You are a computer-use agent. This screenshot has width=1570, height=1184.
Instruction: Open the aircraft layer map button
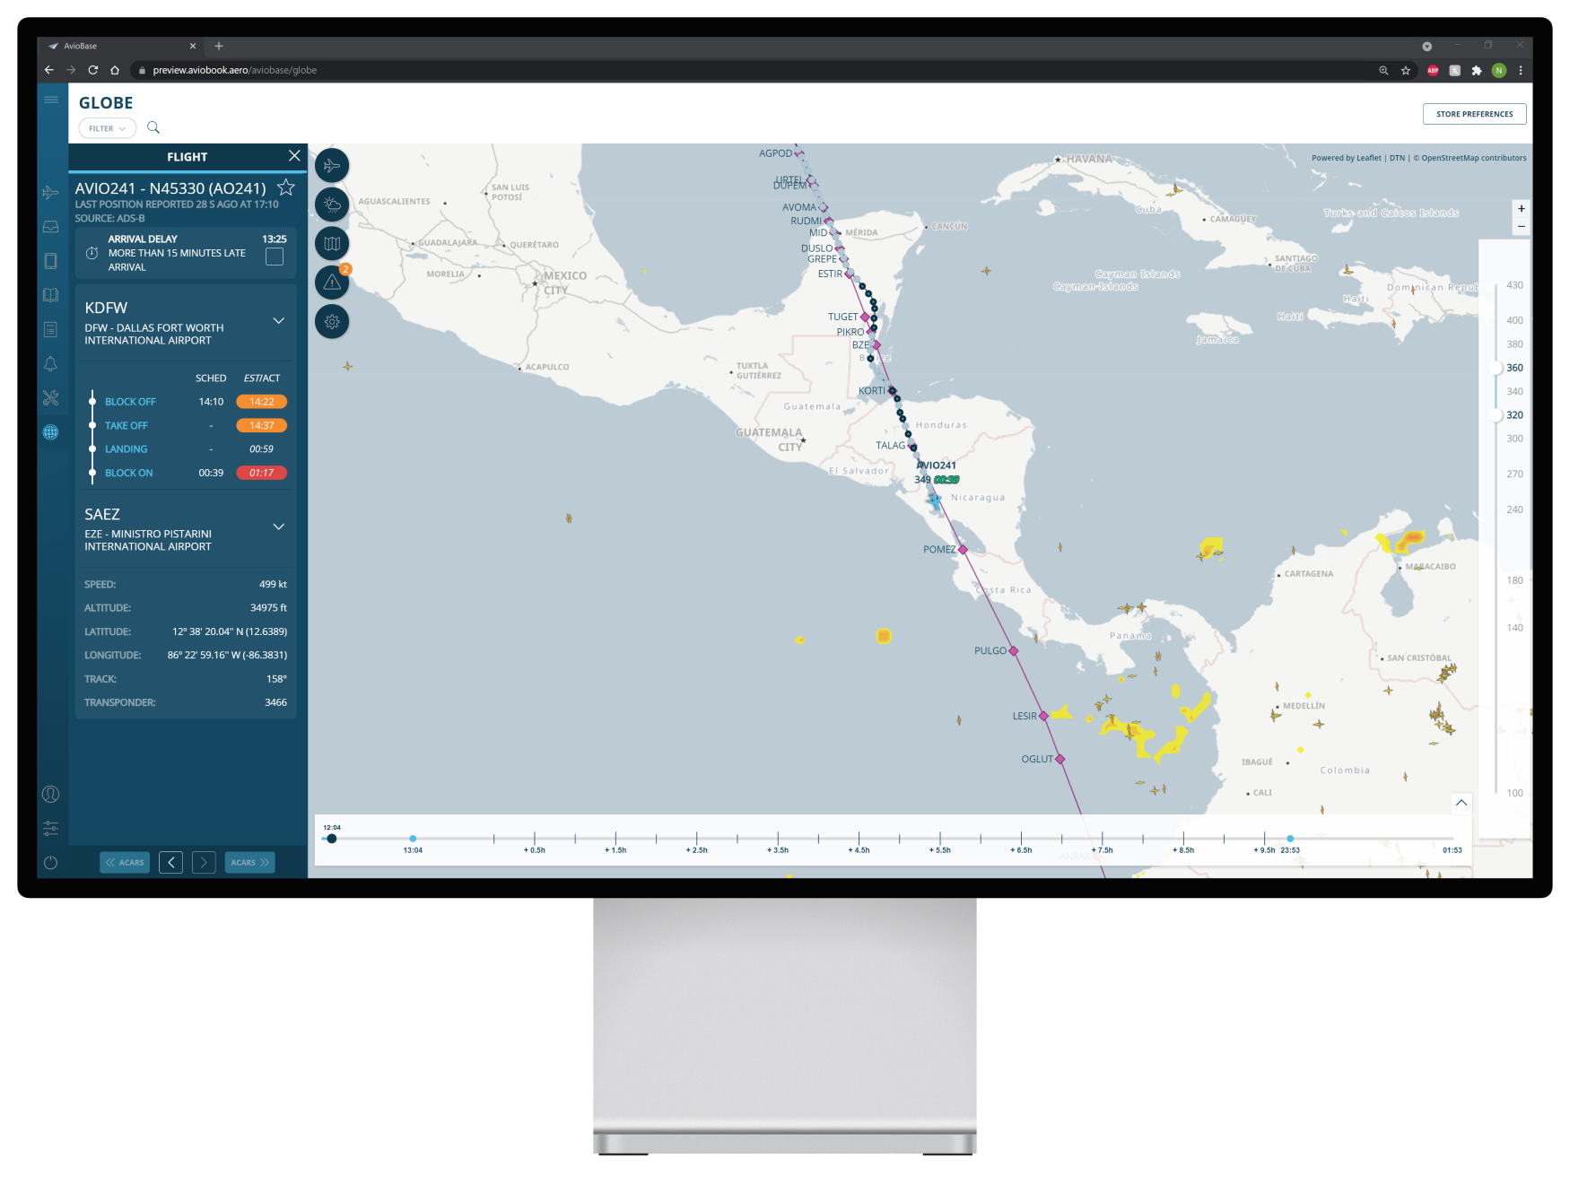332,166
